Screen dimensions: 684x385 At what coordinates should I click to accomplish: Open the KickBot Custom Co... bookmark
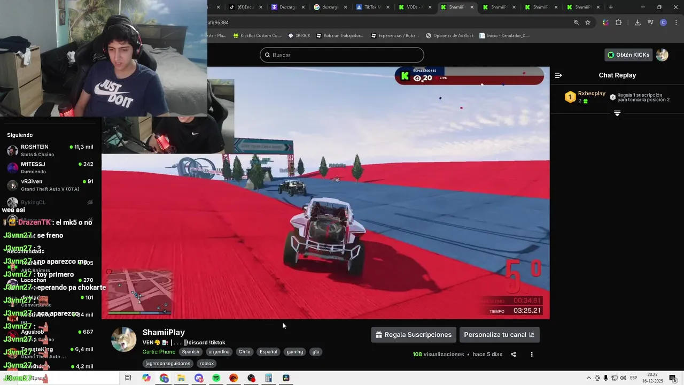(x=256, y=36)
